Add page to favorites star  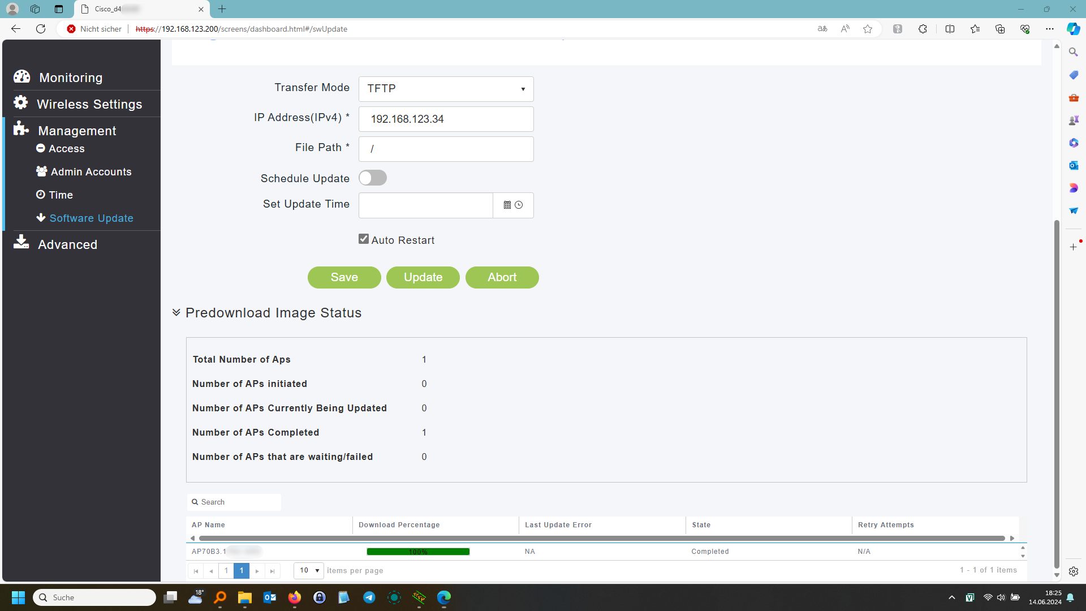(868, 29)
